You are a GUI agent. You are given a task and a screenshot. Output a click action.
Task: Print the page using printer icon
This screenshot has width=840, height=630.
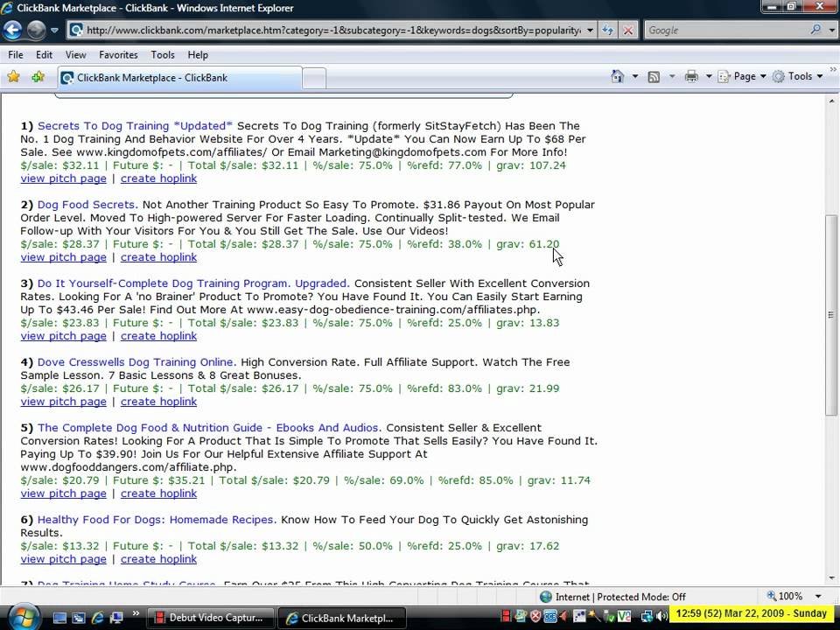pos(691,77)
